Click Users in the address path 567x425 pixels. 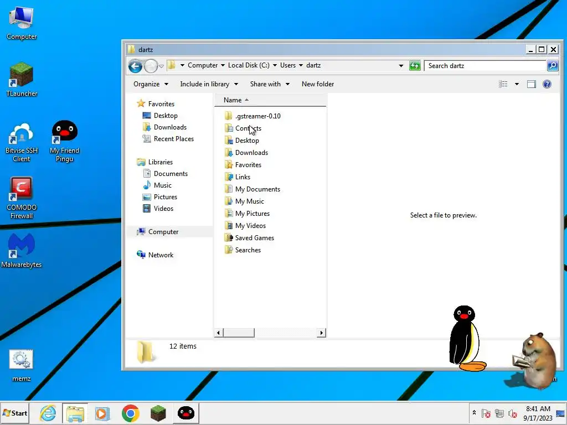[x=288, y=65]
